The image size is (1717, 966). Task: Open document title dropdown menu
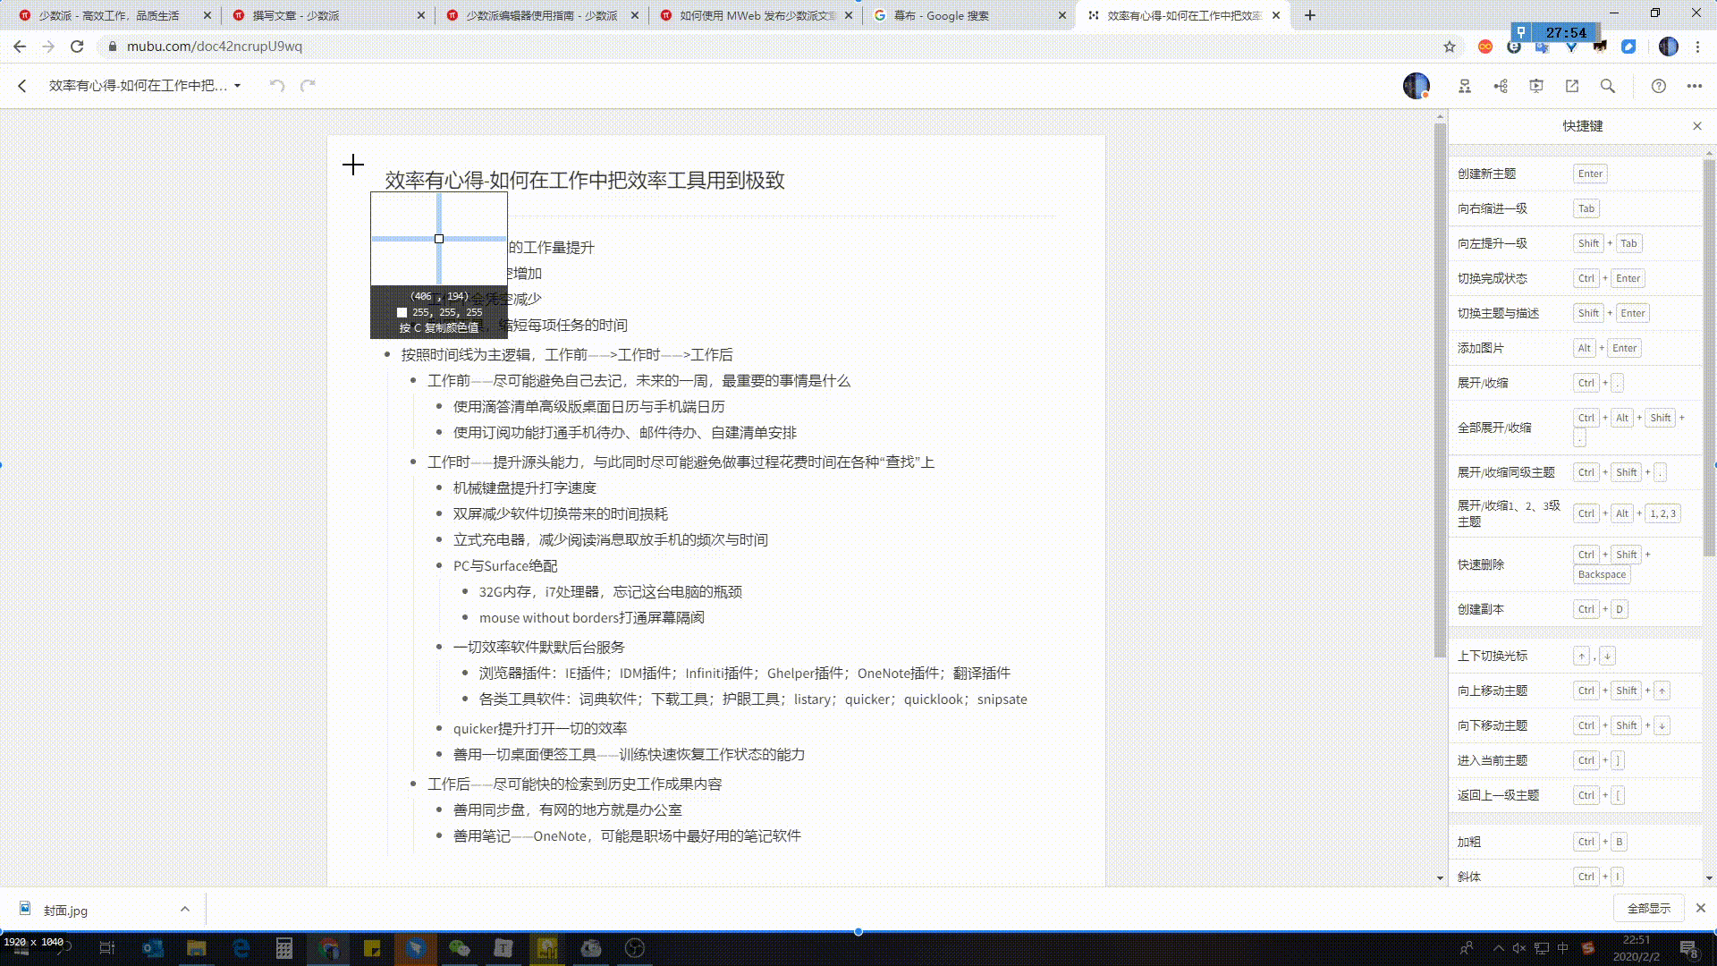237,86
